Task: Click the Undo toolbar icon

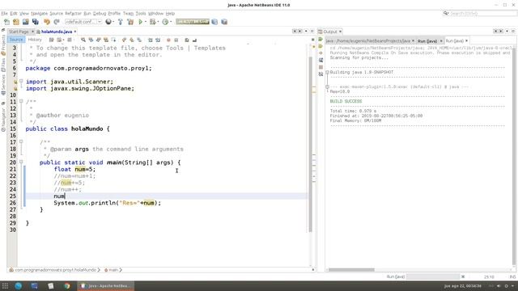Action: pos(47,22)
